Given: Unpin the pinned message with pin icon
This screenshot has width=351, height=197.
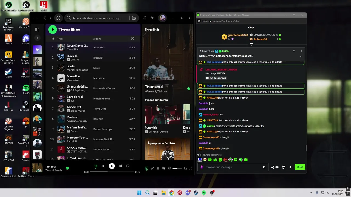Looking at the screenshot, I should (294, 51).
